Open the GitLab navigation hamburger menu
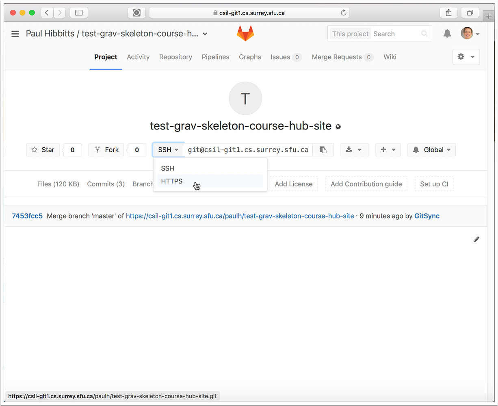 pos(15,34)
